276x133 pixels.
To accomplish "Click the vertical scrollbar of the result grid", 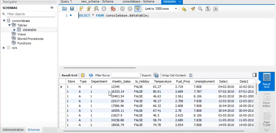I will (256, 89).
